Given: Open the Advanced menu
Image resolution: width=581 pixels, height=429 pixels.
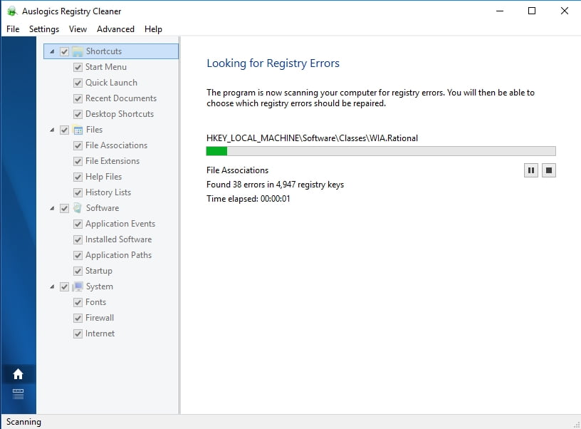Looking at the screenshot, I should click(x=115, y=29).
